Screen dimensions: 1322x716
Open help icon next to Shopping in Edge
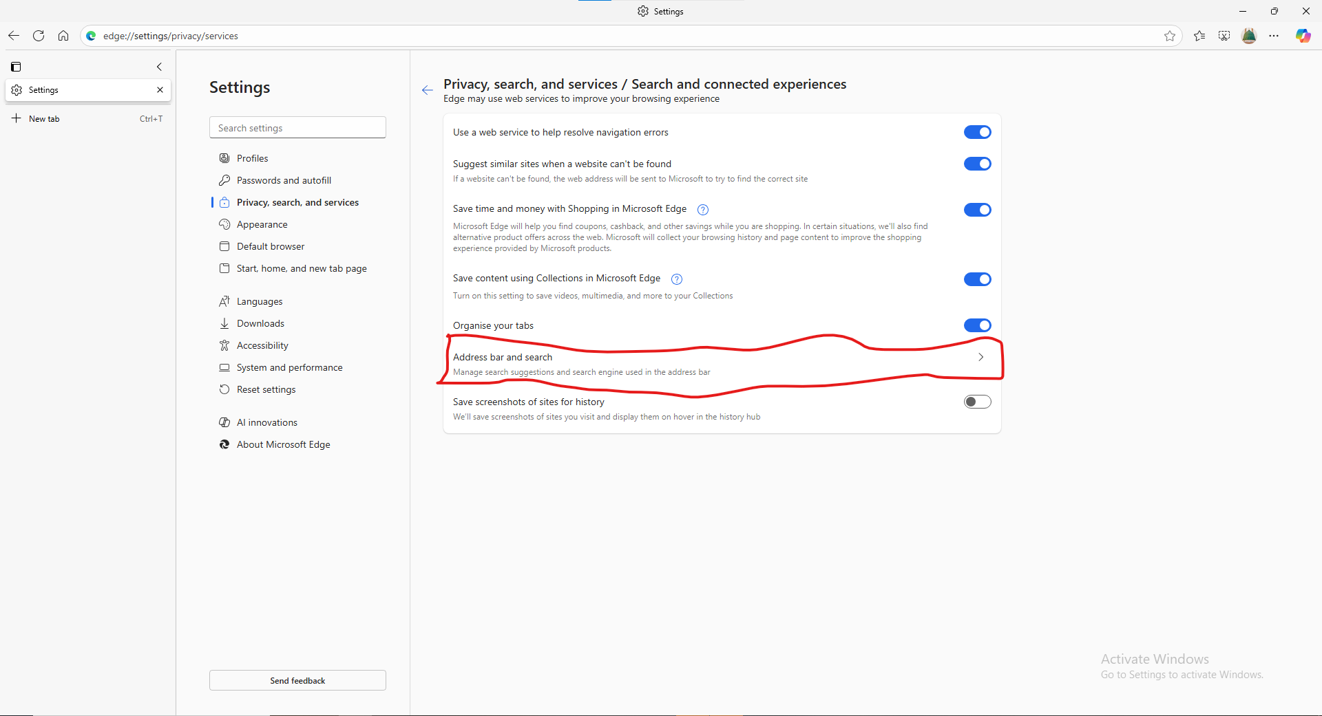(x=703, y=210)
